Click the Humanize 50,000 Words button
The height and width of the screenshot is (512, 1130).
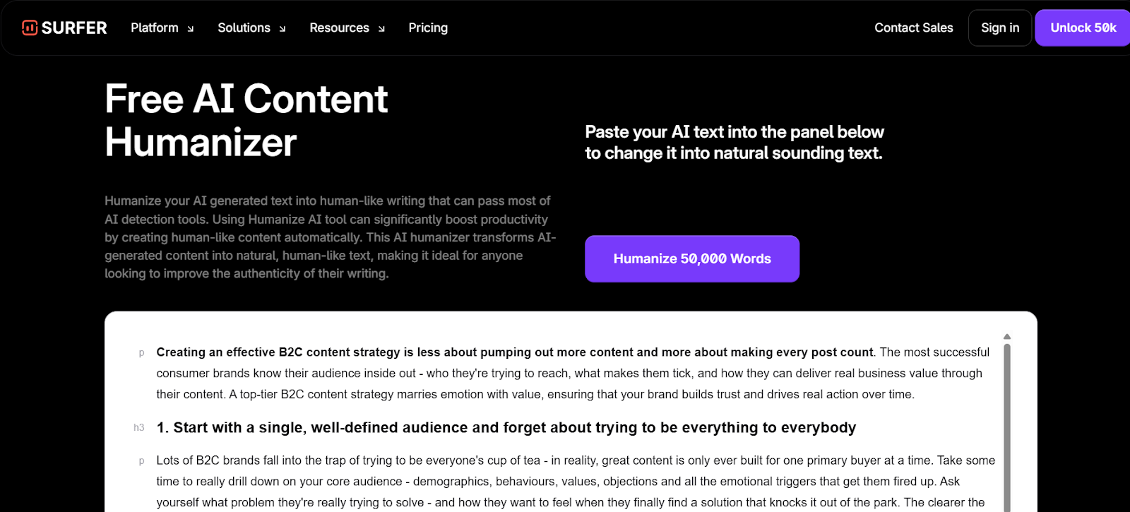[691, 258]
